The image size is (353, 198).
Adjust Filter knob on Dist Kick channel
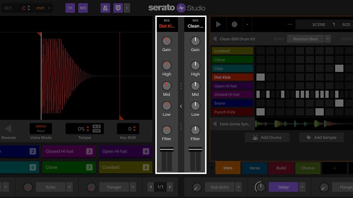tap(167, 130)
